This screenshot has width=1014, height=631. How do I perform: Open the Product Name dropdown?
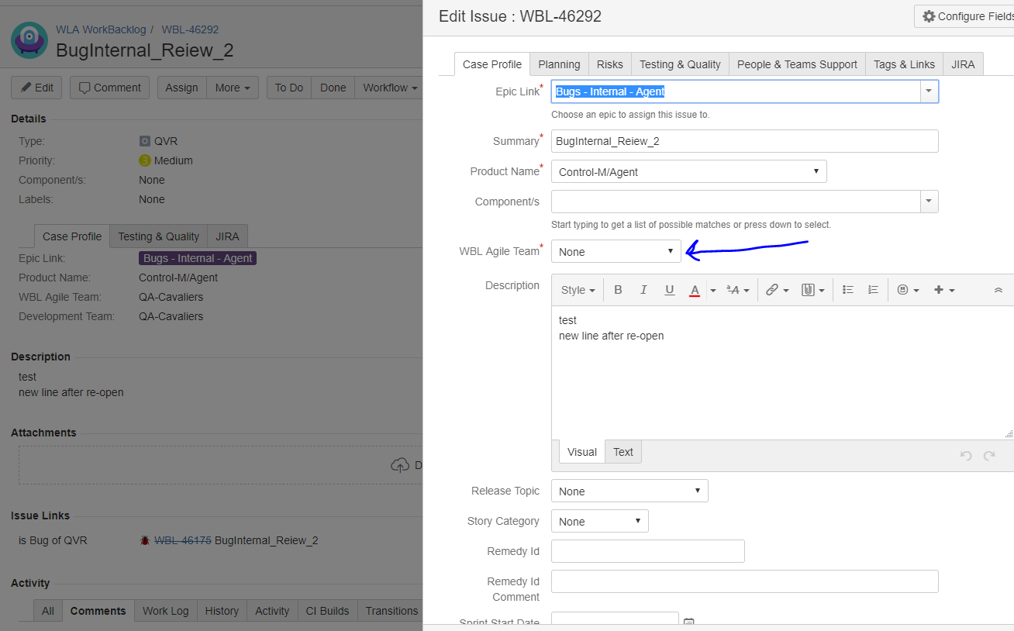click(x=689, y=171)
